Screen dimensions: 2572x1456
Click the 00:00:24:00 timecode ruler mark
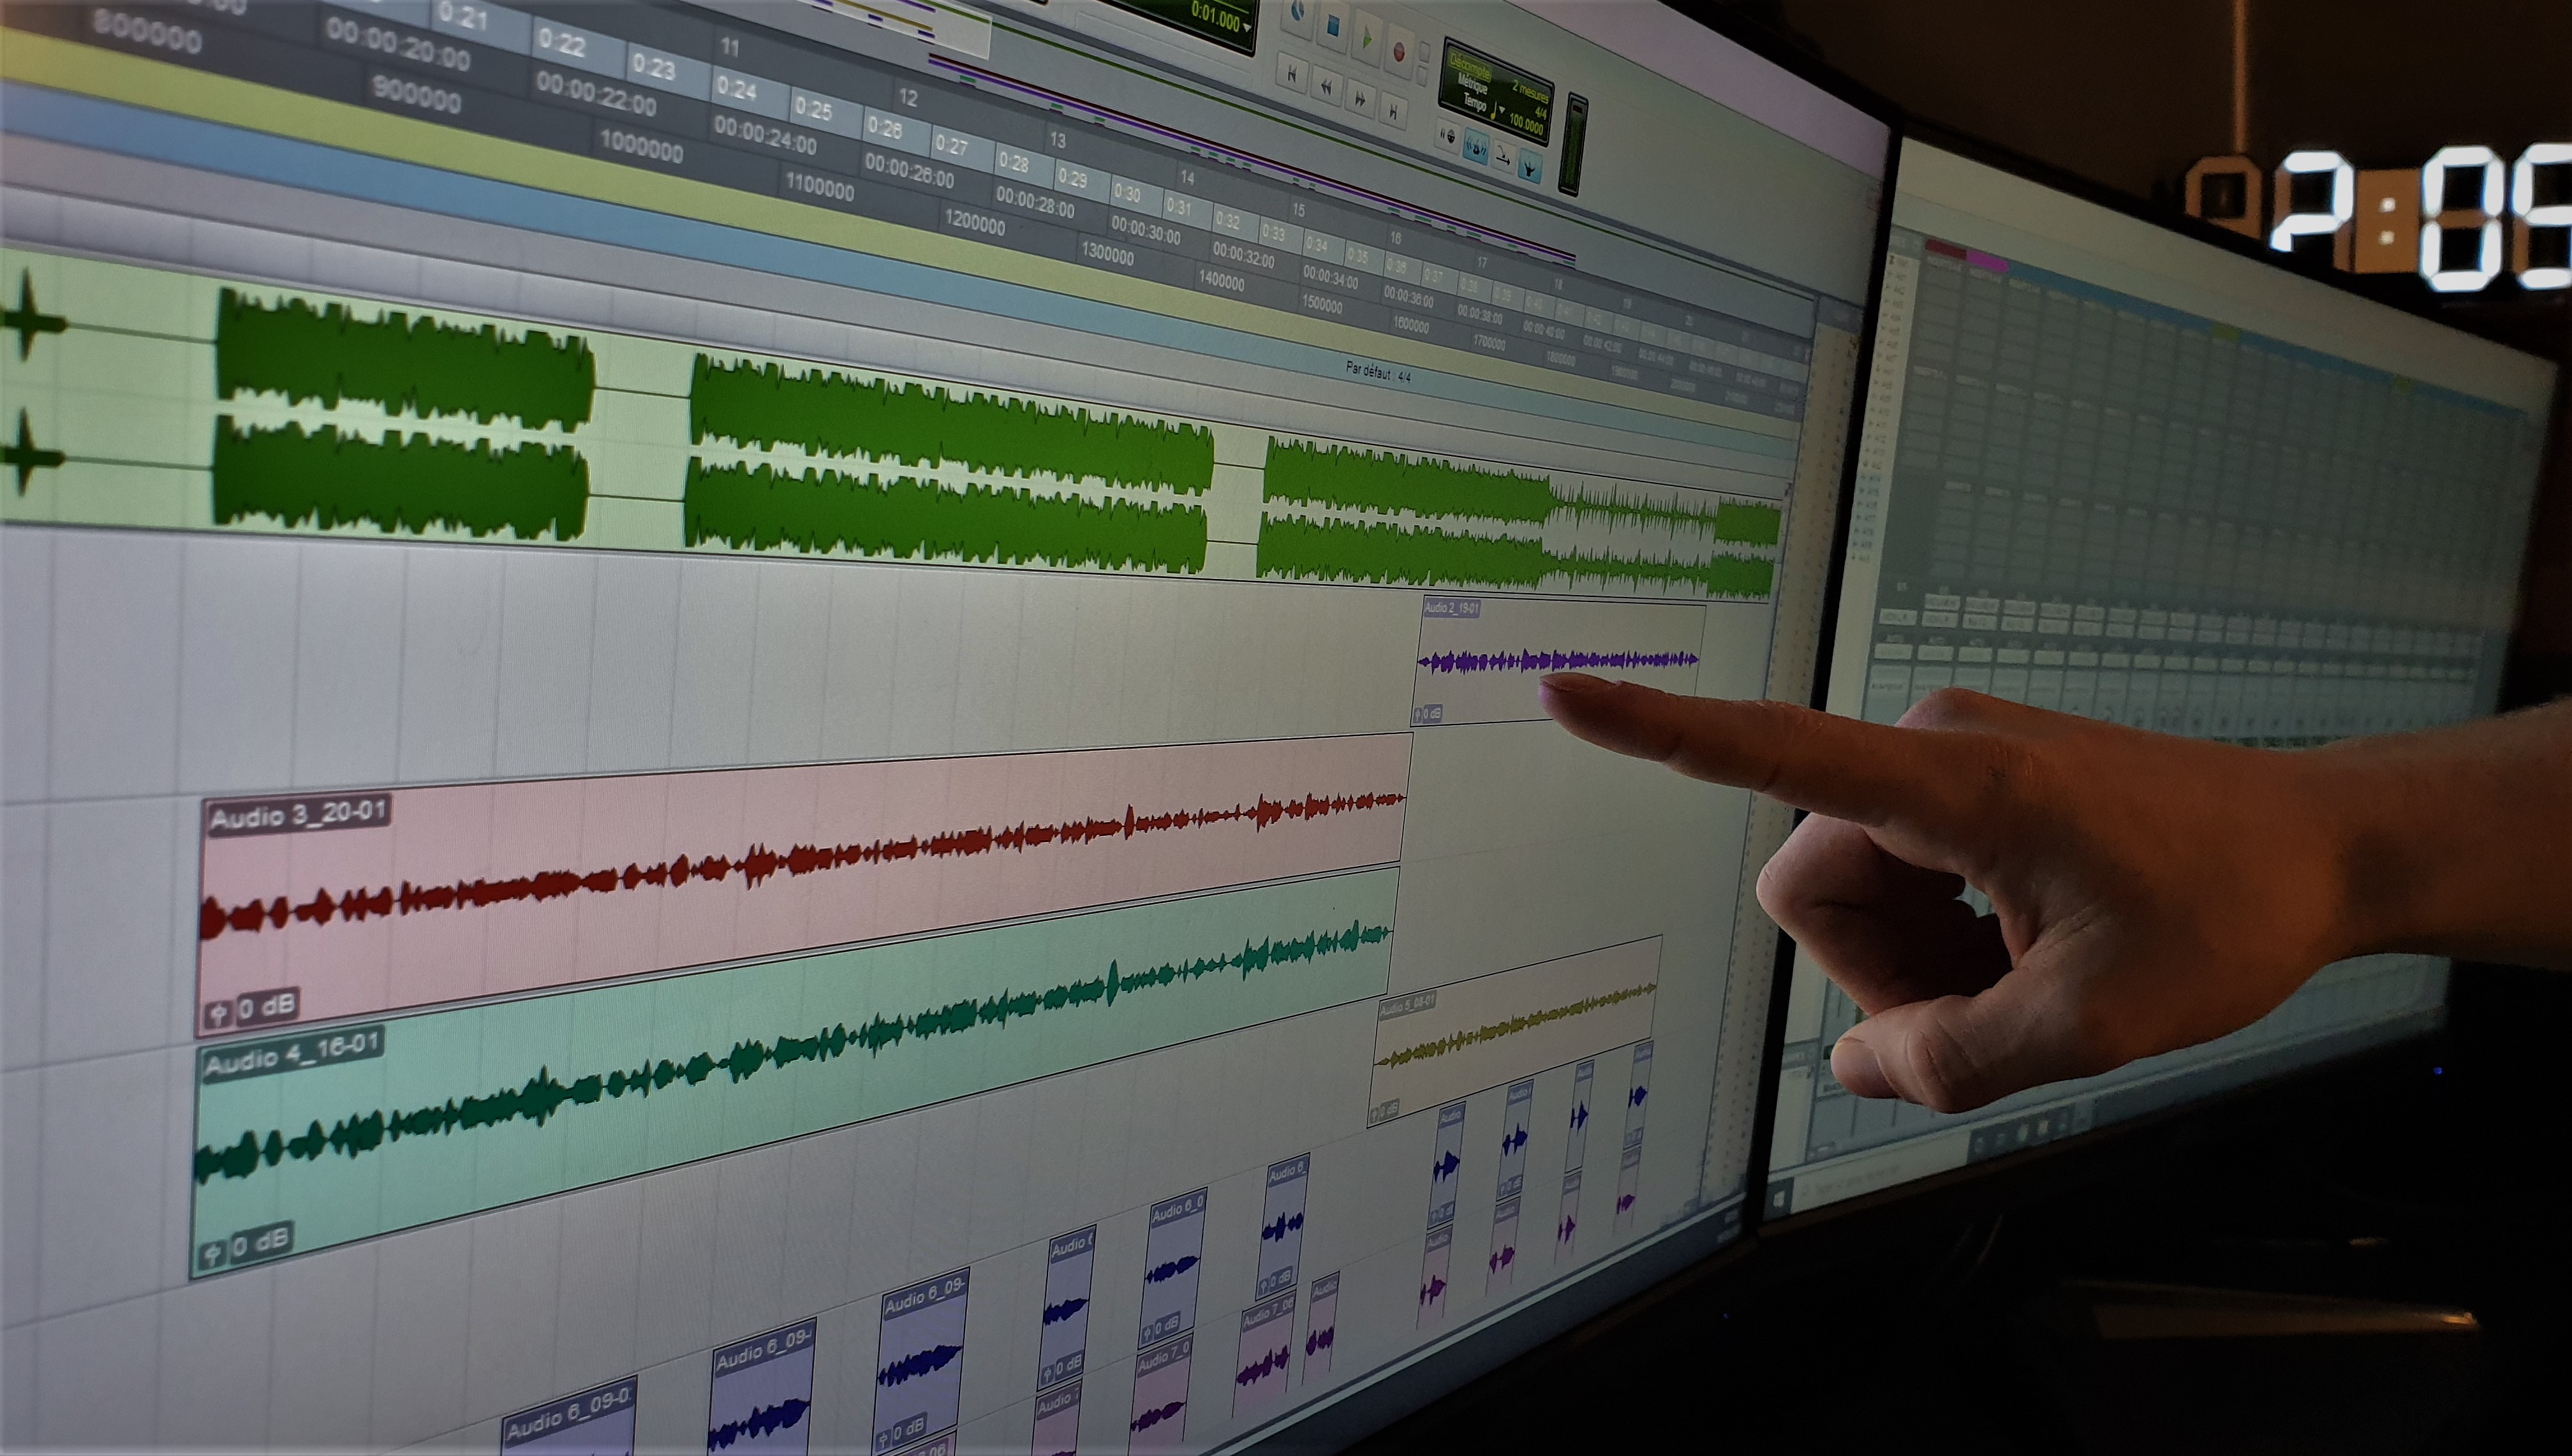765,135
